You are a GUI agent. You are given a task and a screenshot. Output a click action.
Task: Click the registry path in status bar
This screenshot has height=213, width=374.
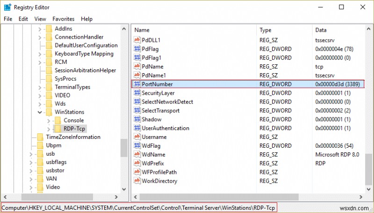pyautogui.click(x=138, y=207)
